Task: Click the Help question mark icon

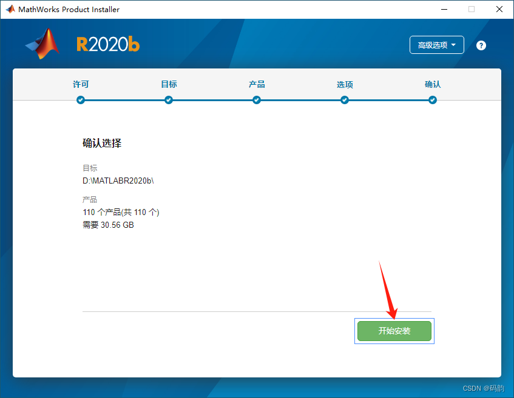Action: [481, 45]
